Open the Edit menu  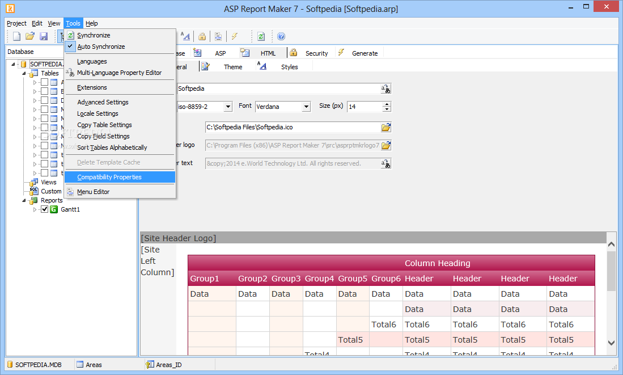tap(37, 23)
